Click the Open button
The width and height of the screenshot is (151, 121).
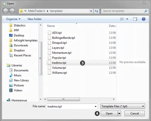point(109,114)
